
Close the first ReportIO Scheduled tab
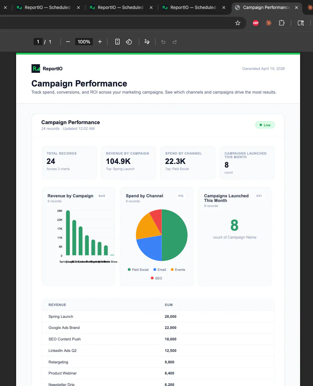pos(78,8)
